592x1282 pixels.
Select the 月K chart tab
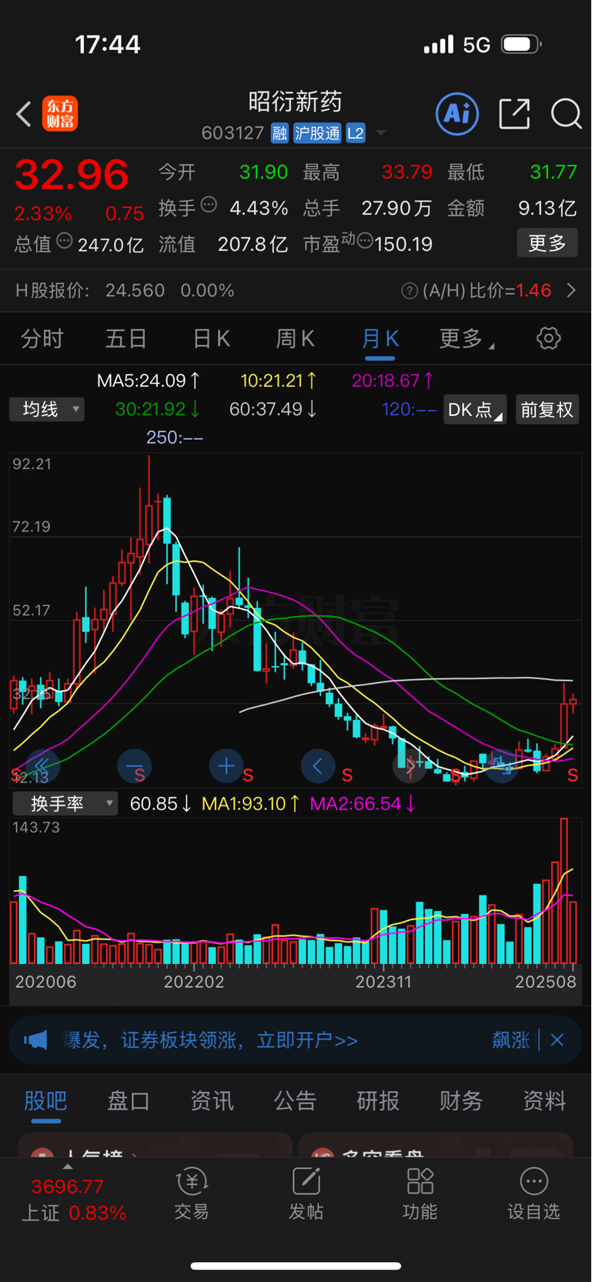pyautogui.click(x=380, y=338)
